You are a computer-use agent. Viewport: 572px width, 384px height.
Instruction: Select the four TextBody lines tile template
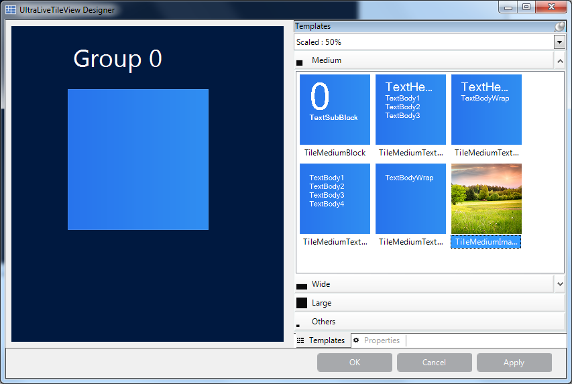click(335, 198)
